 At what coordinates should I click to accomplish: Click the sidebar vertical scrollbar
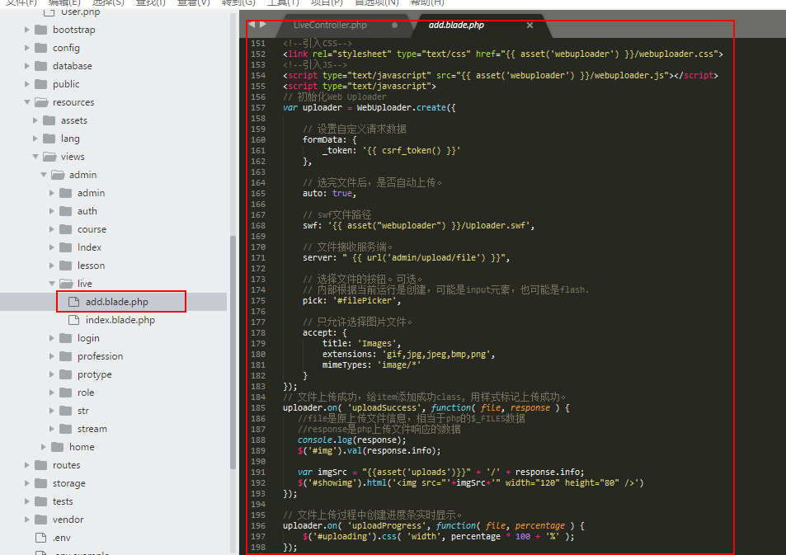coord(233,330)
